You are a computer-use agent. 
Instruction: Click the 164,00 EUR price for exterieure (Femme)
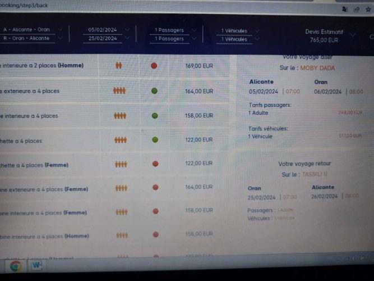199,187
